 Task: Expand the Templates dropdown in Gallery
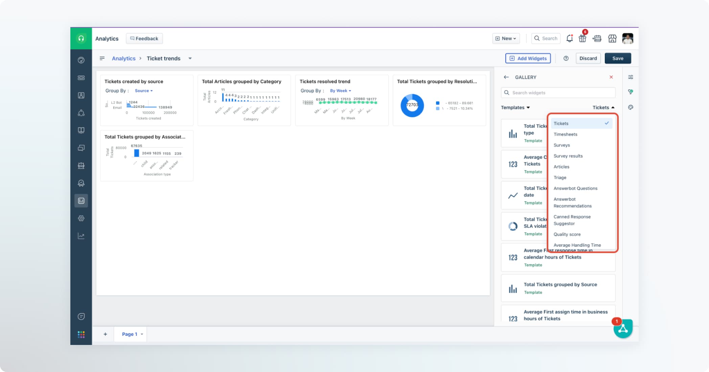pyautogui.click(x=515, y=108)
